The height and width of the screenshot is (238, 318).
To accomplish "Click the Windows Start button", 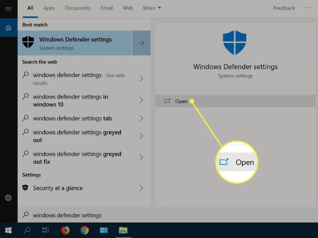I will 8,230.
